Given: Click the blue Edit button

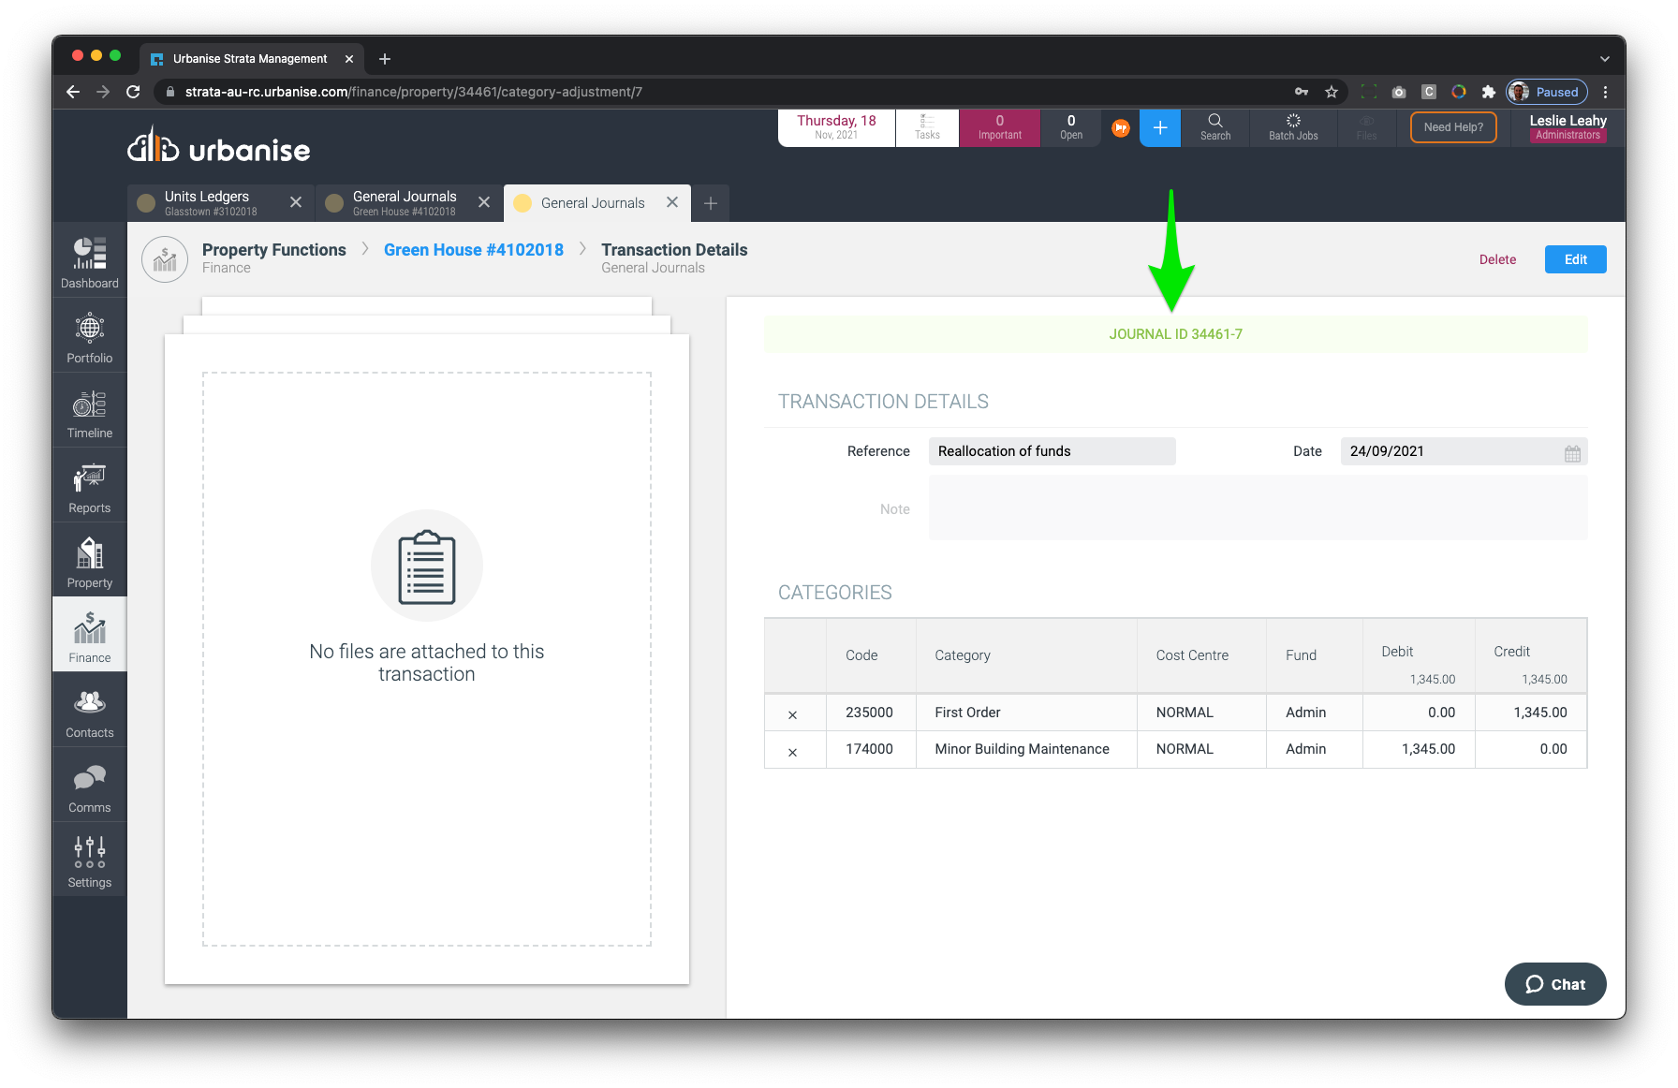Looking at the screenshot, I should (1575, 259).
